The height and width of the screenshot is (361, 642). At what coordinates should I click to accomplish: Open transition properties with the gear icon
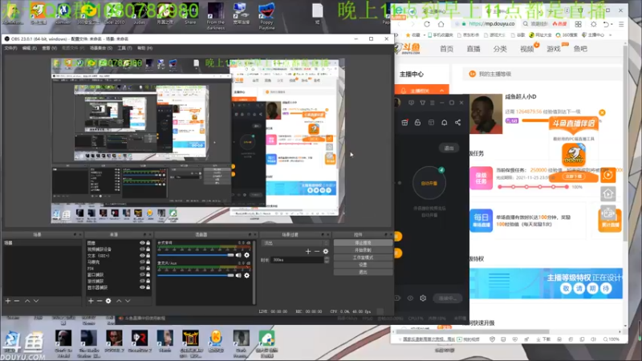pos(326,251)
